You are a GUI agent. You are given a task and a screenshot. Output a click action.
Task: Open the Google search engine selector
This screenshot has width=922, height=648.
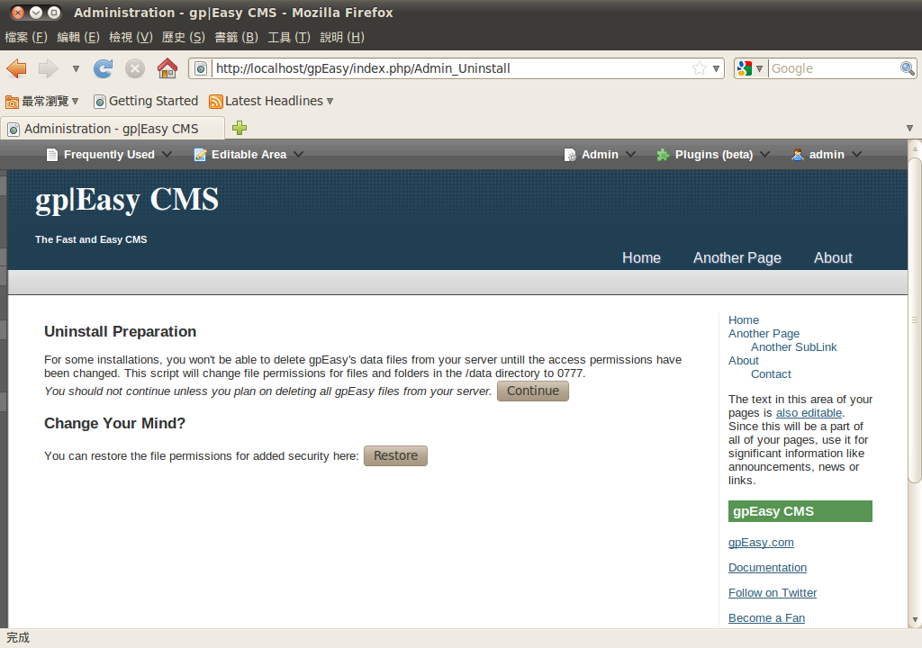(750, 68)
